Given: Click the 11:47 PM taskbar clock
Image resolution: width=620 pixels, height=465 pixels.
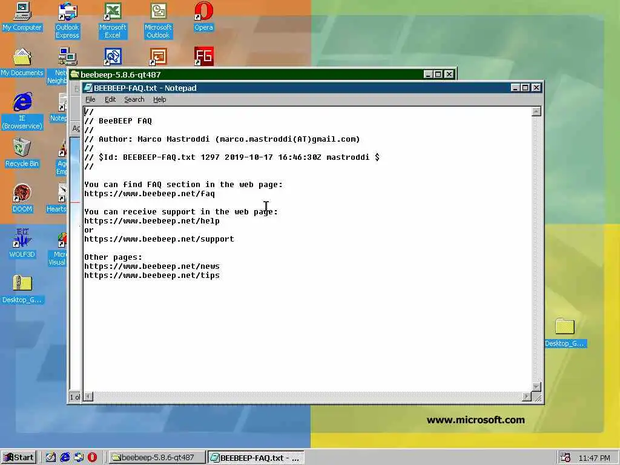Looking at the screenshot, I should click(x=594, y=458).
